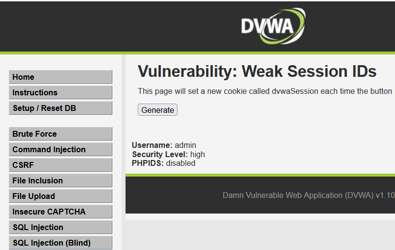Open the SQL Injection page
This screenshot has width=395, height=250.
pyautogui.click(x=60, y=228)
